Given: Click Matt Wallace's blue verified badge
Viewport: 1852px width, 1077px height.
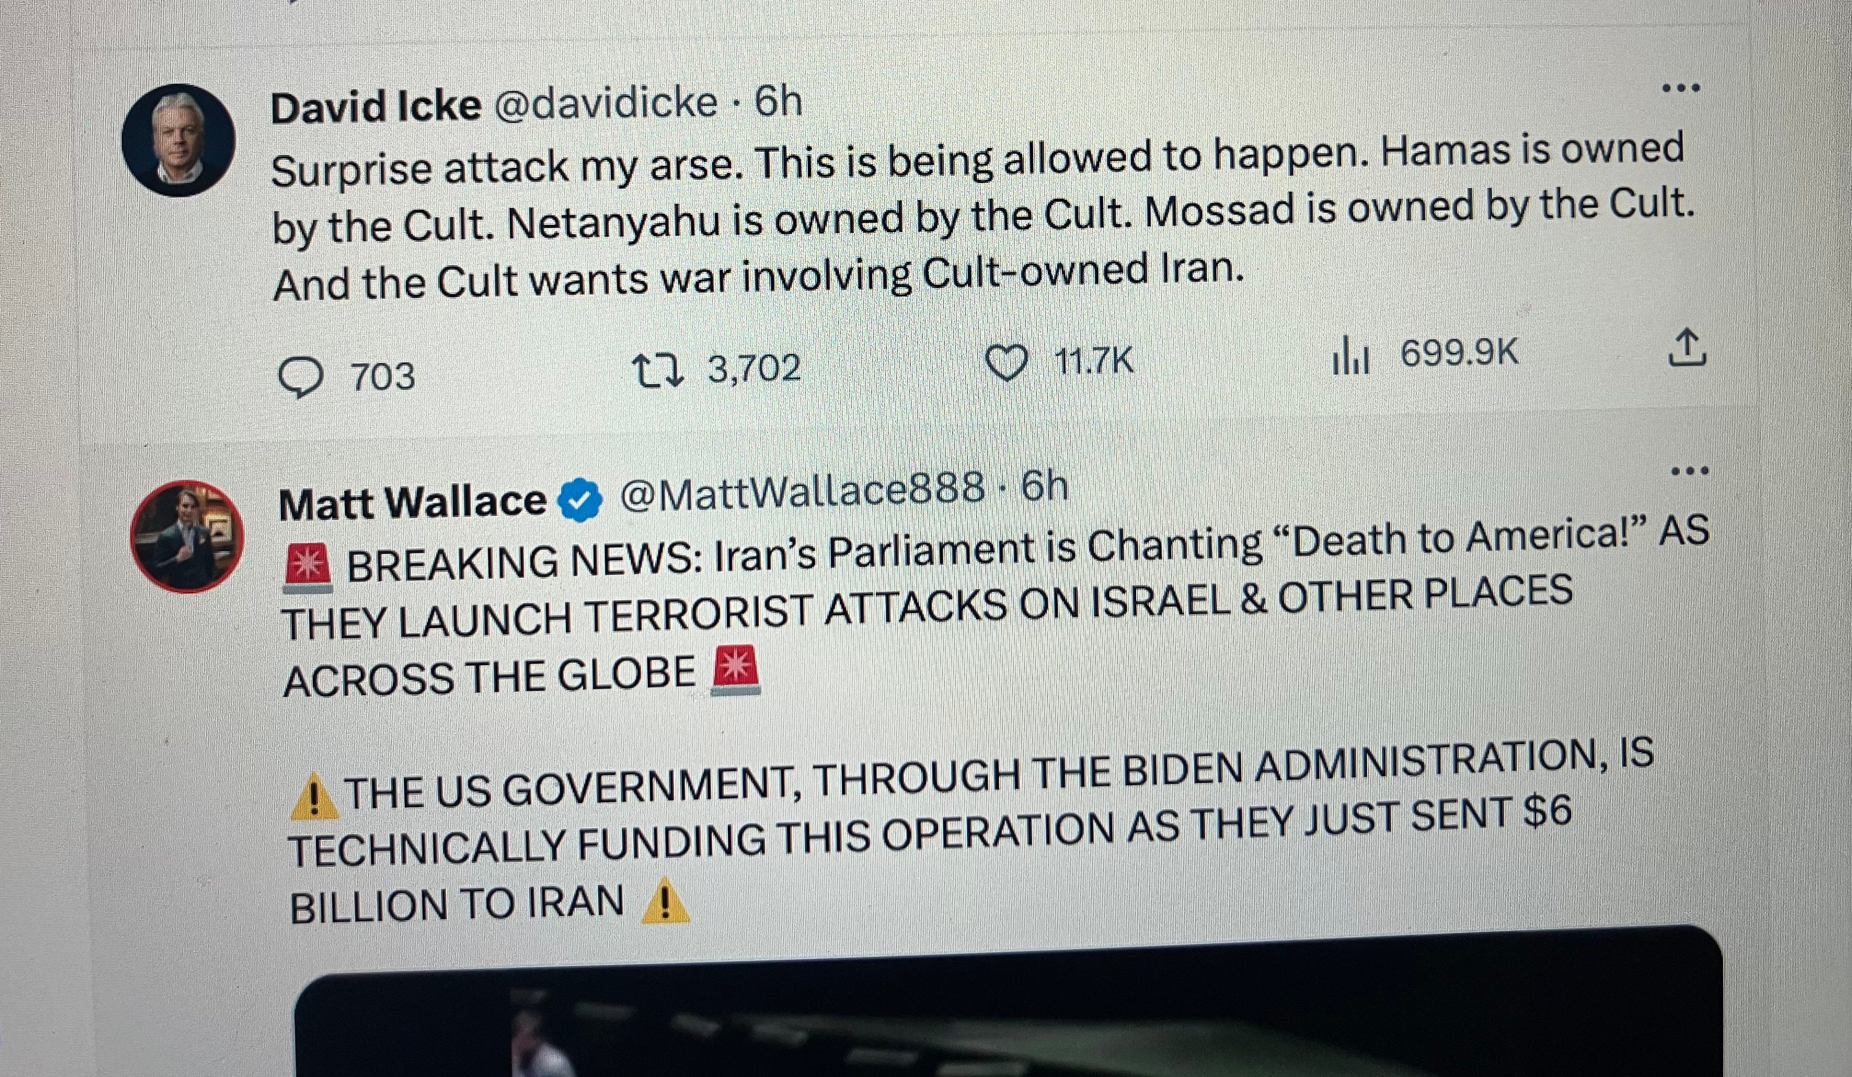Looking at the screenshot, I should (x=581, y=499).
